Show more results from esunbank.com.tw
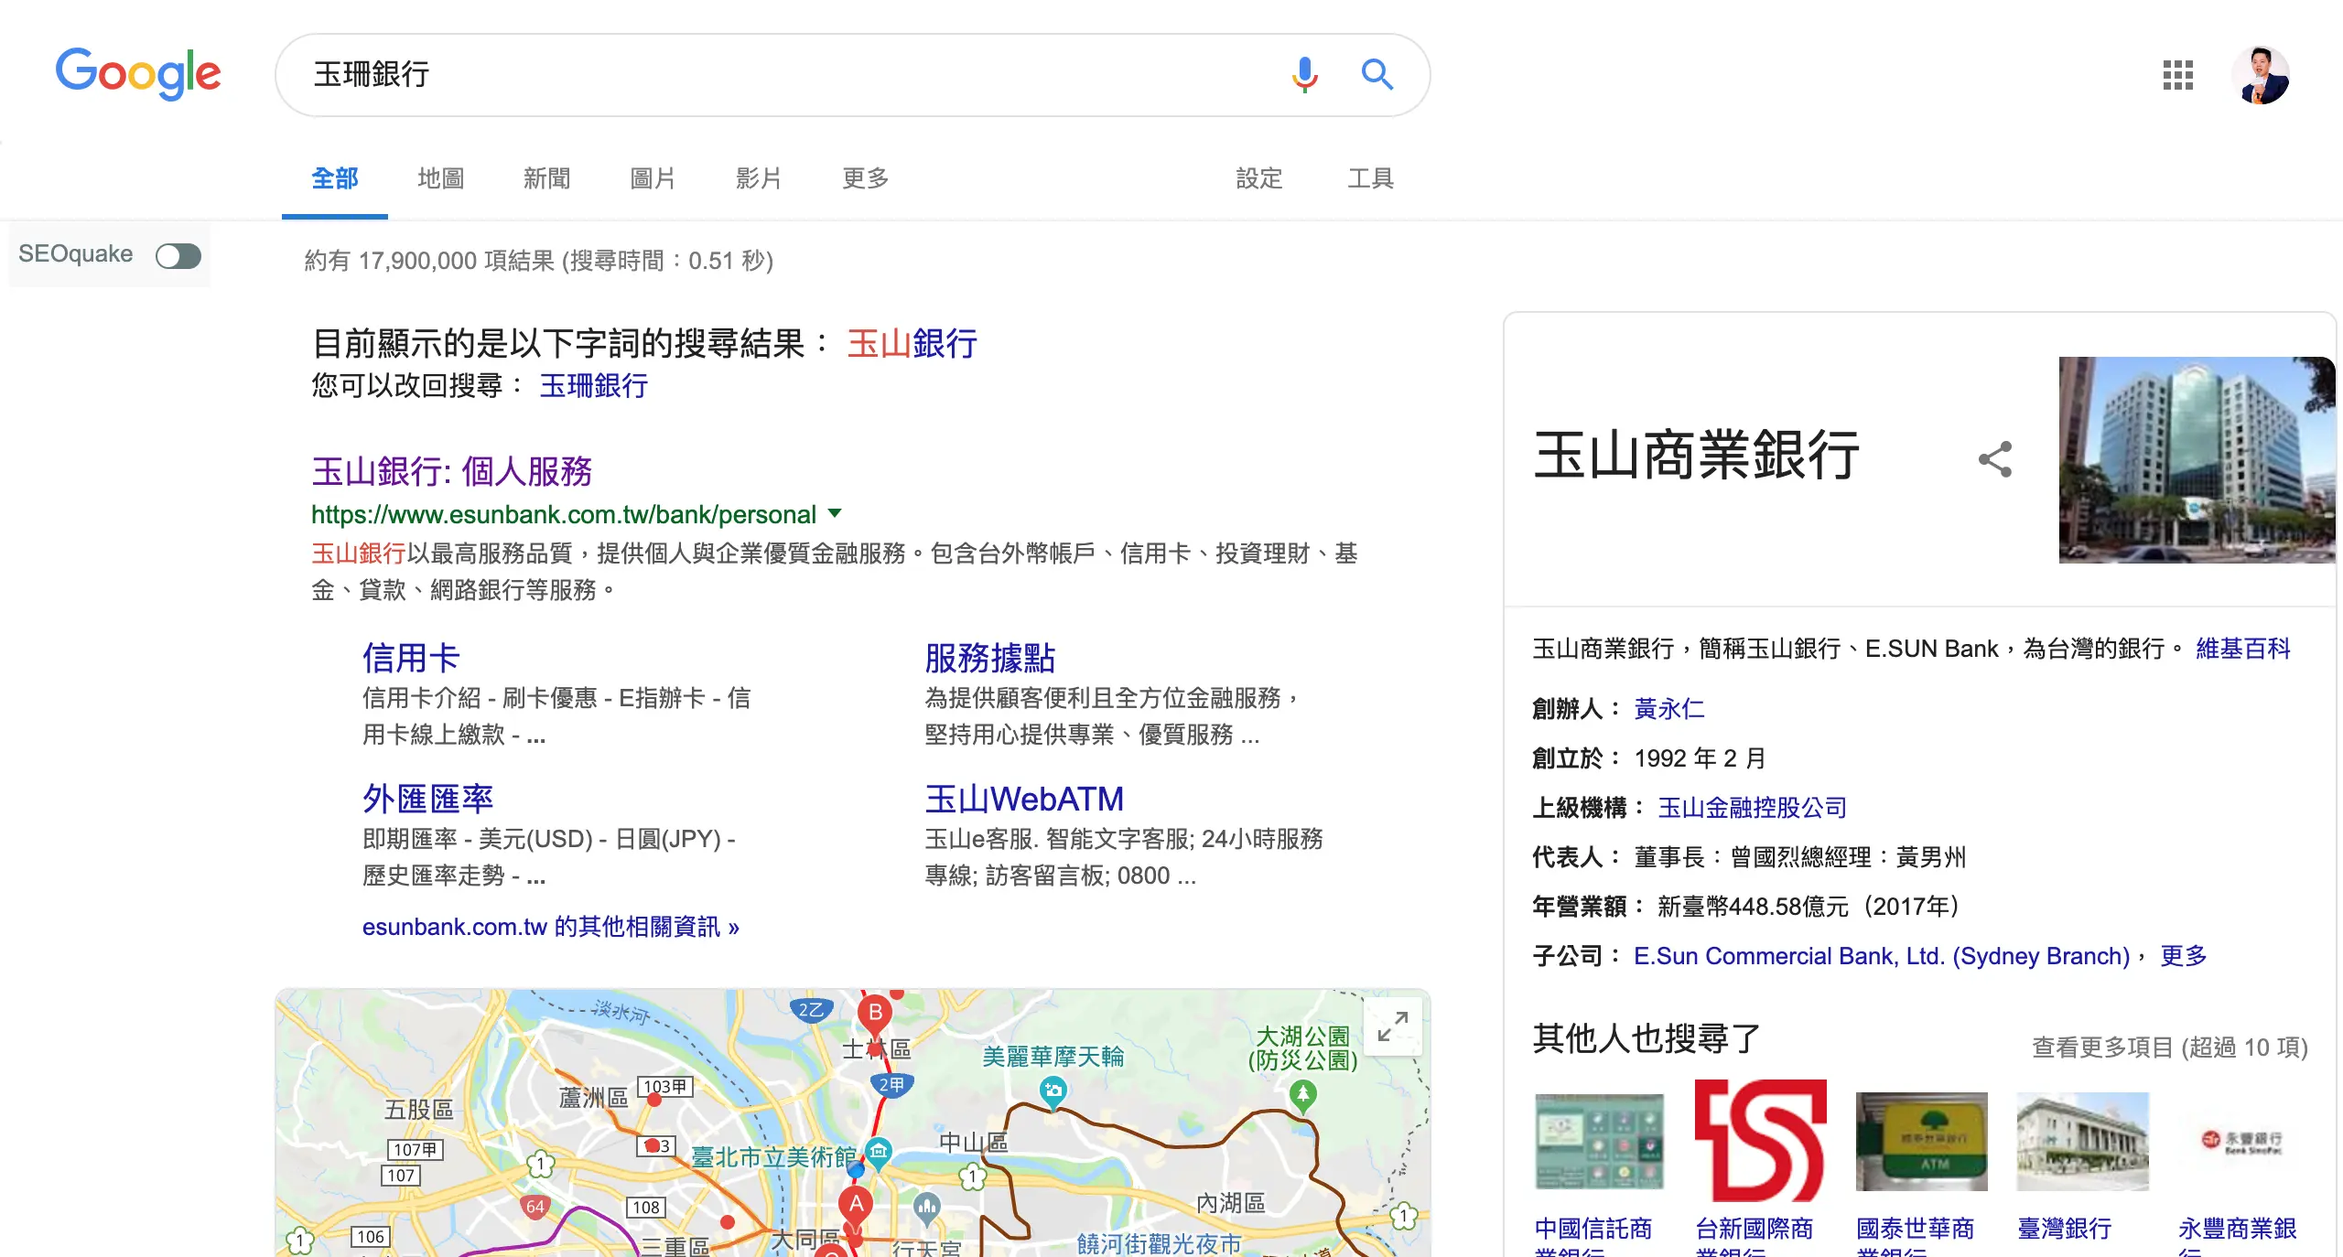The width and height of the screenshot is (2343, 1257). [551, 927]
